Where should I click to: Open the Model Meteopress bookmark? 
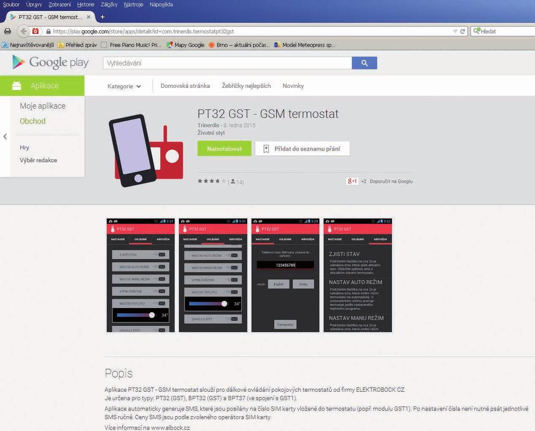tap(305, 45)
